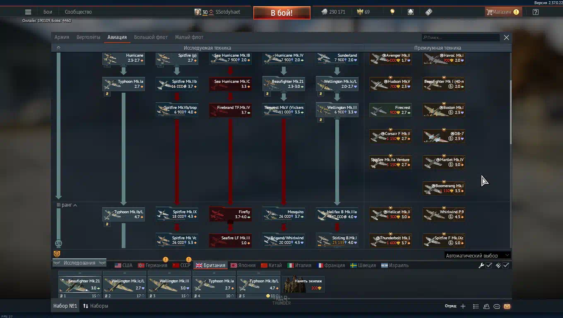
Task: Click the research tree vertical scrollbar
Action: (510, 112)
